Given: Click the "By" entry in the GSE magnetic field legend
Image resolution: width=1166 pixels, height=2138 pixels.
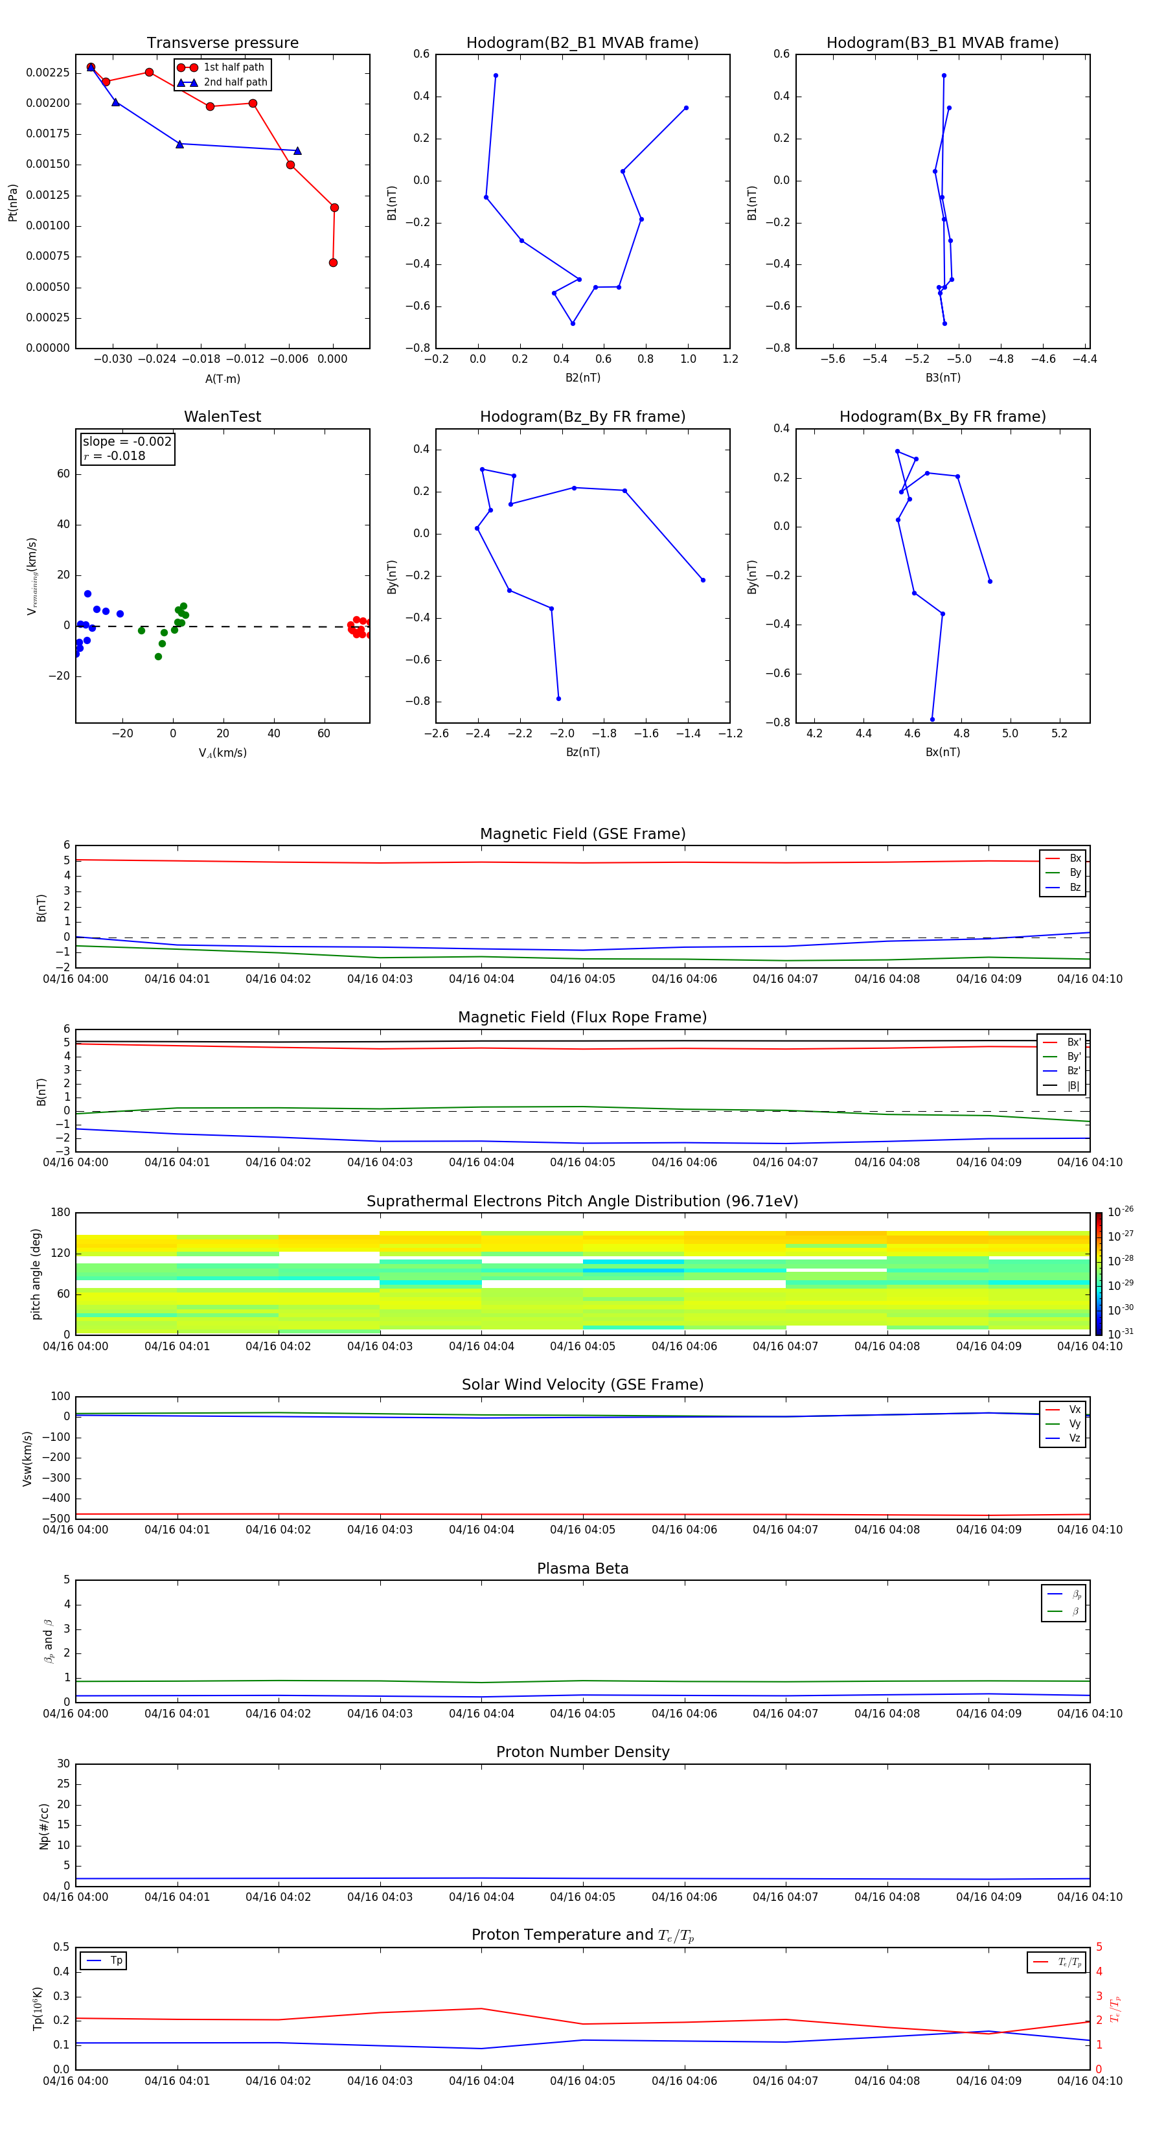Looking at the screenshot, I should (1063, 873).
